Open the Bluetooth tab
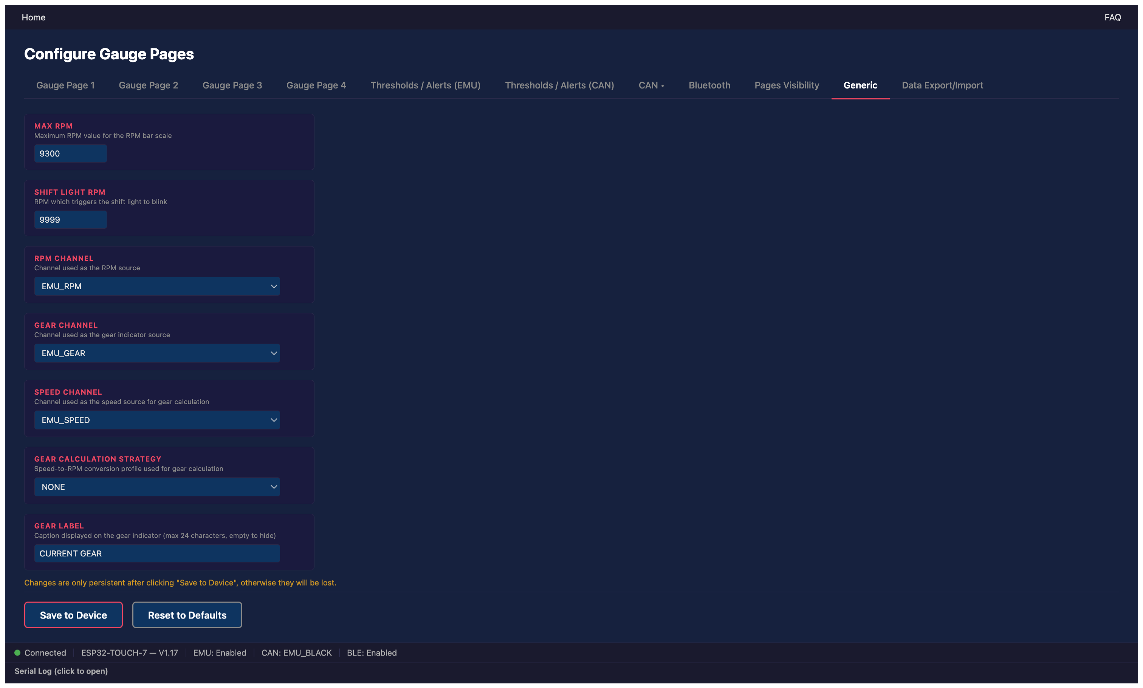 (709, 85)
